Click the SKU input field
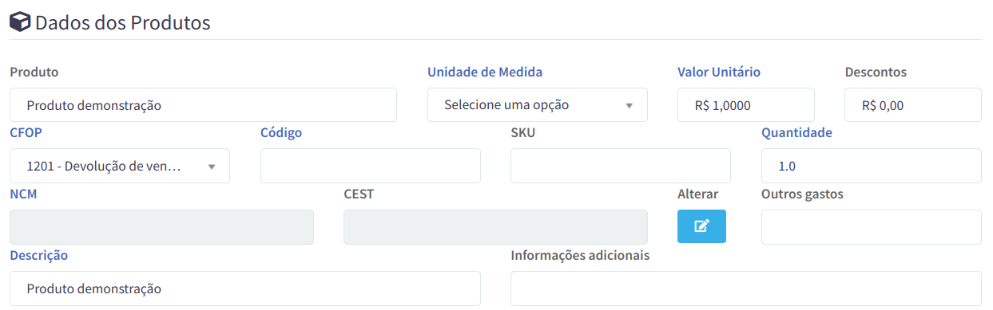993x310 pixels. 621,166
